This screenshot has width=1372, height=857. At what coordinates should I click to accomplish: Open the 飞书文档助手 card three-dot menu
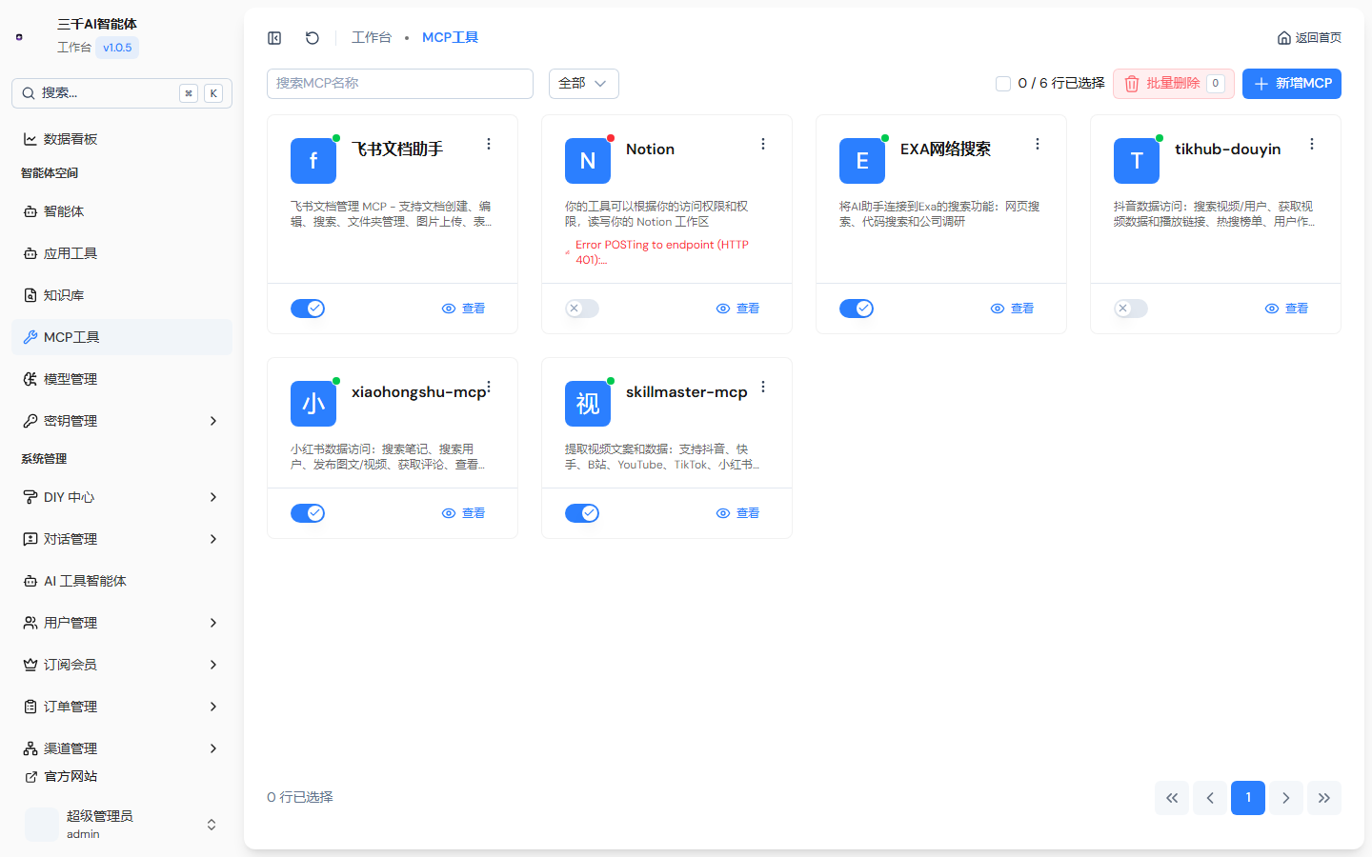[x=489, y=144]
